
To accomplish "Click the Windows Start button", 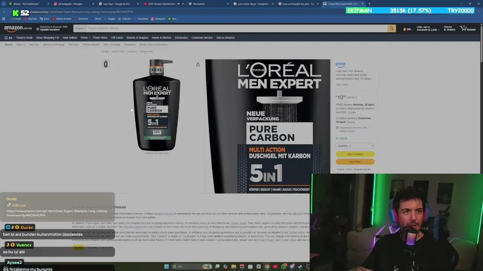I will click(166, 266).
